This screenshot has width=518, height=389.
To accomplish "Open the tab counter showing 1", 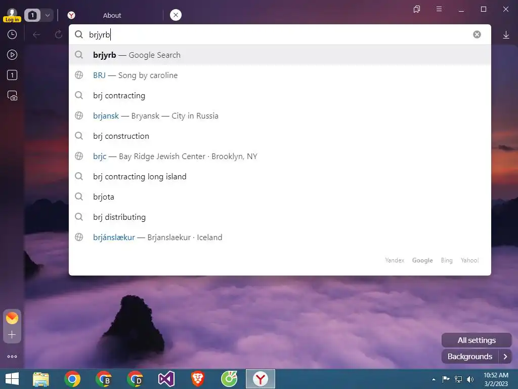I will [x=32, y=15].
